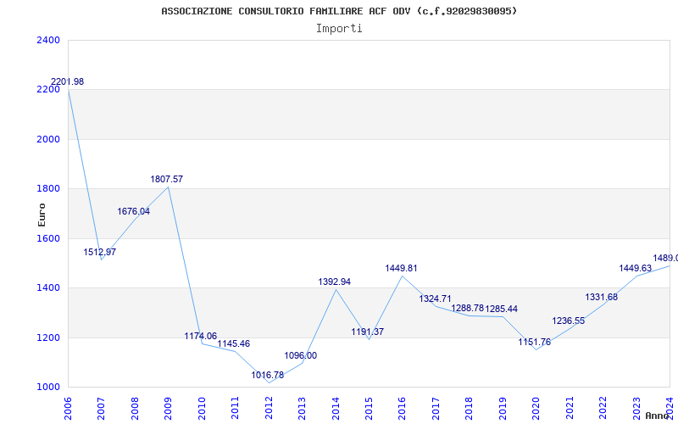Viewport: 678px width, 424px height.
Task: Click the 2008 year label on x-axis
Action: [135, 409]
